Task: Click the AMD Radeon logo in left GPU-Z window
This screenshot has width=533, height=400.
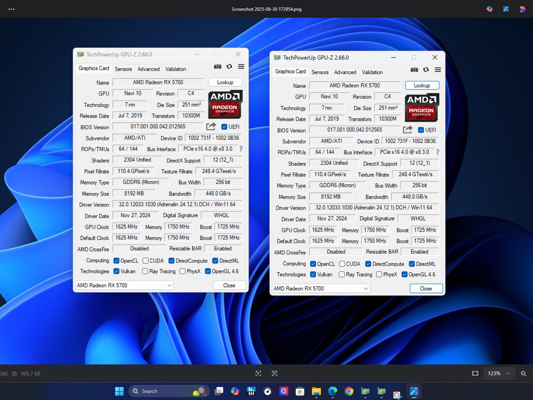Action: pos(225,104)
